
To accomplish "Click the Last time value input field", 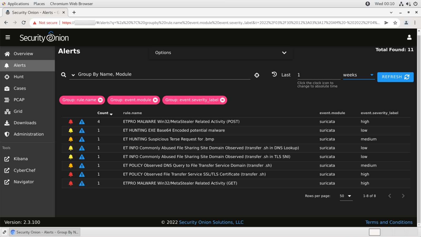I will (x=319, y=75).
